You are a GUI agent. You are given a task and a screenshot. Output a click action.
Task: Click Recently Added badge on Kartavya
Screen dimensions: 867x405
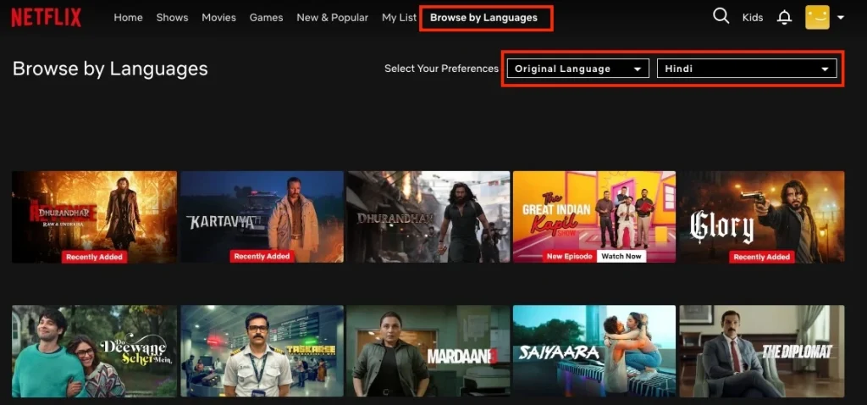click(x=262, y=256)
